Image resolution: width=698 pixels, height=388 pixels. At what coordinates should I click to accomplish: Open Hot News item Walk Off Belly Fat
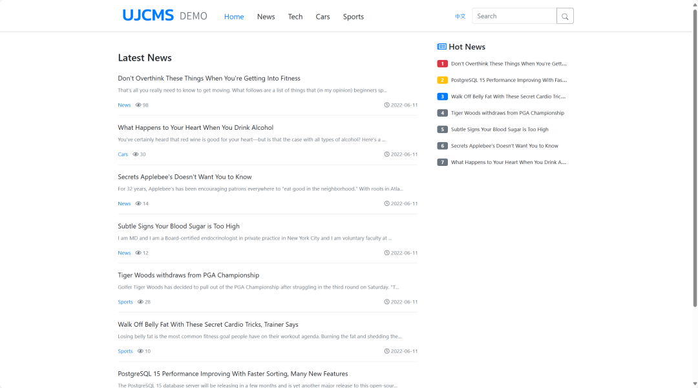tap(509, 96)
